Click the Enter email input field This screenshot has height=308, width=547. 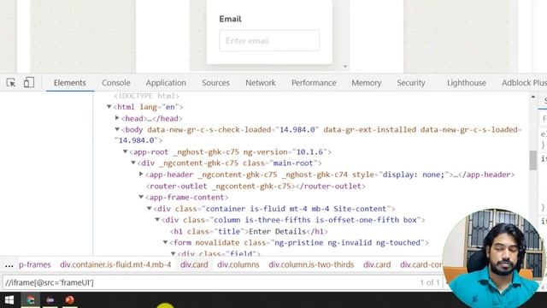(x=269, y=41)
